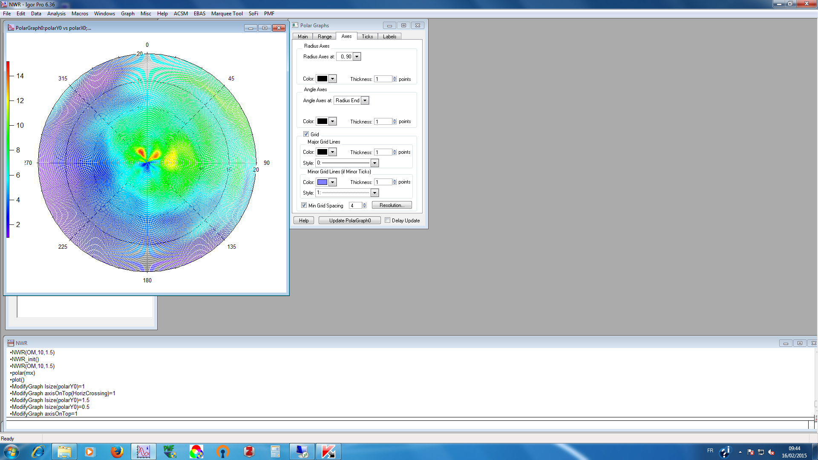Open the color wheel application in the taskbar
818x460 pixels.
(x=196, y=451)
